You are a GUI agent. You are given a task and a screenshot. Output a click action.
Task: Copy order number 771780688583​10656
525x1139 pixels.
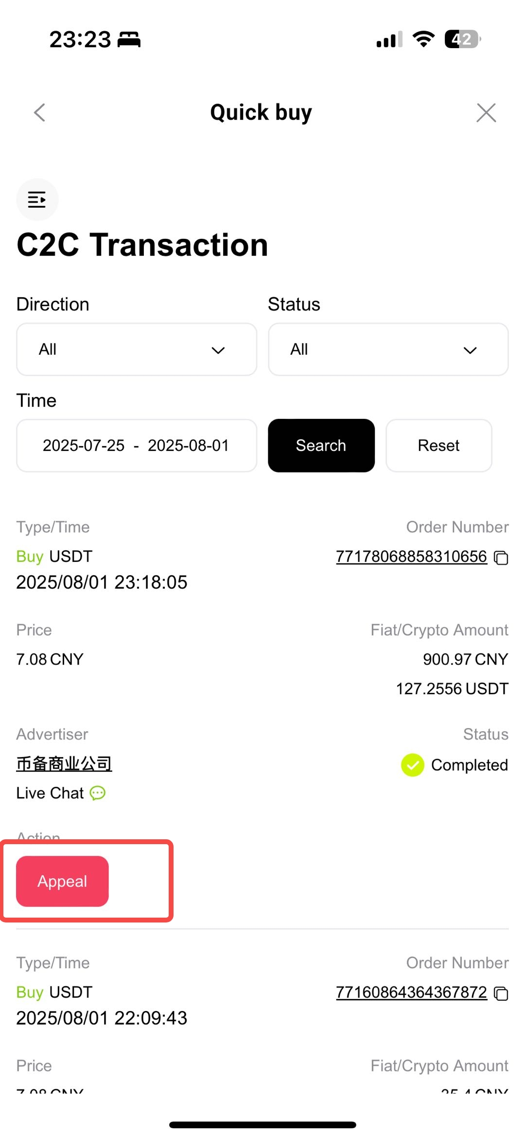(x=501, y=558)
